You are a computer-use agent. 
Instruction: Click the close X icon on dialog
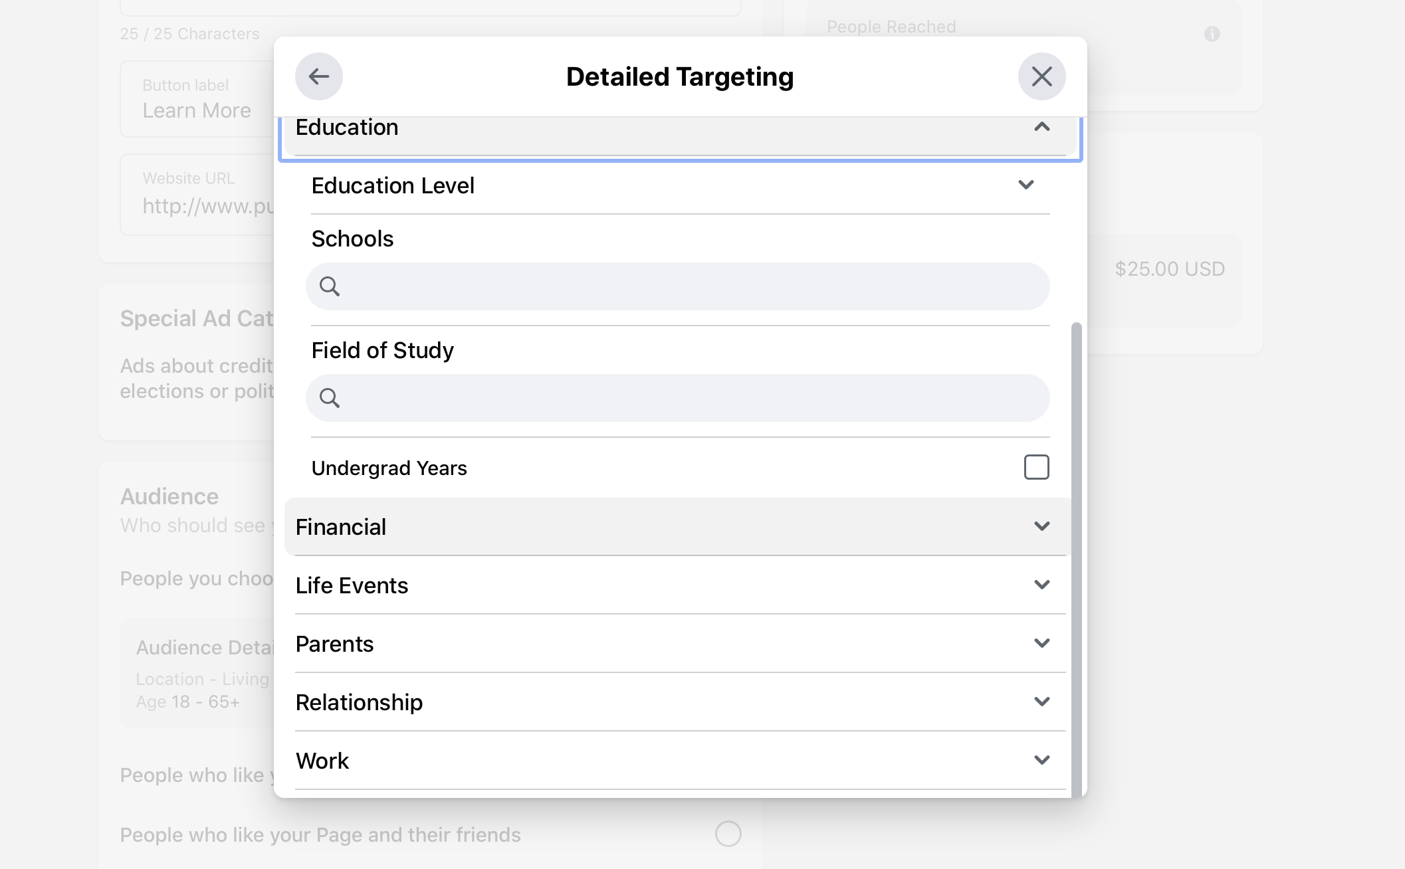(1041, 76)
